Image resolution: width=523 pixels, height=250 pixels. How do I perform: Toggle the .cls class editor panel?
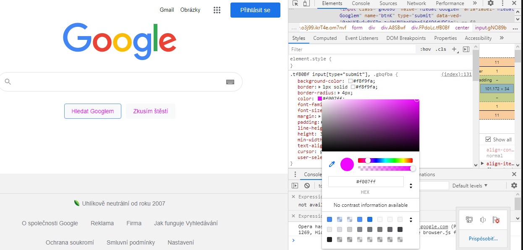click(x=441, y=49)
